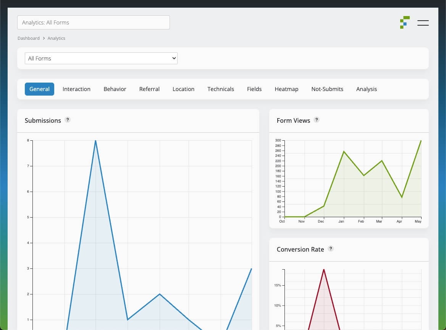Click the Nov label on Form Views axis
This screenshot has width=446, height=330.
point(302,221)
